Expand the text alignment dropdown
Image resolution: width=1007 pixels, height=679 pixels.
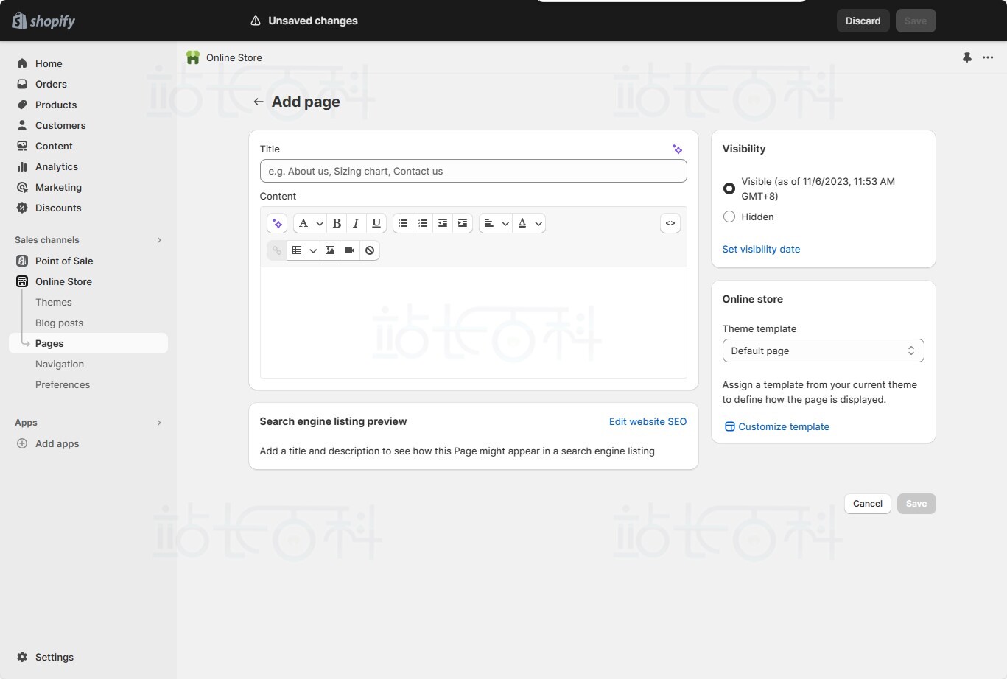click(496, 223)
